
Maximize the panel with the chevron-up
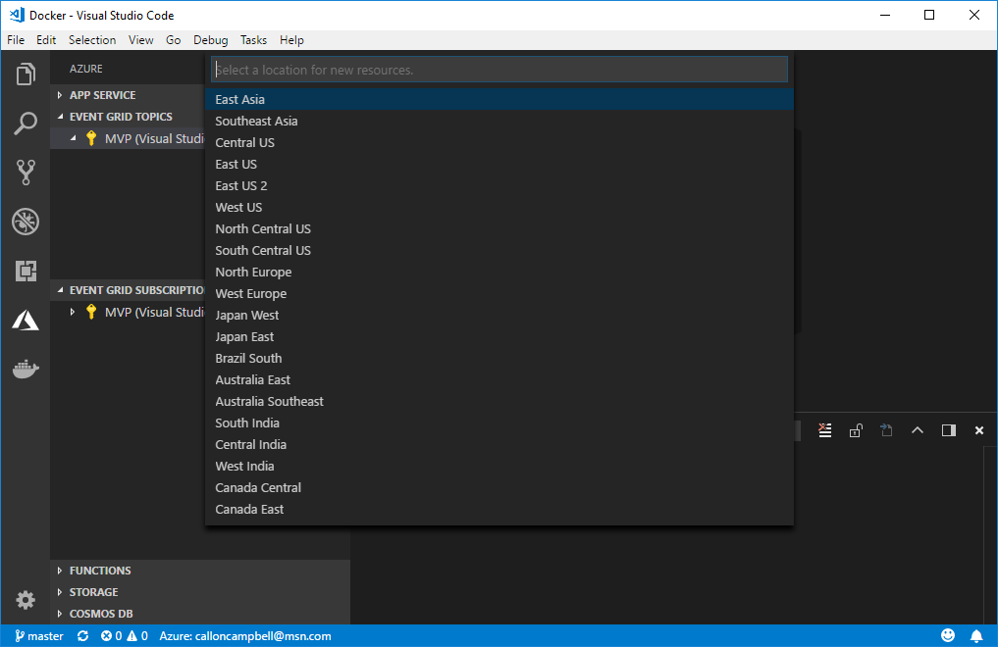tap(918, 430)
